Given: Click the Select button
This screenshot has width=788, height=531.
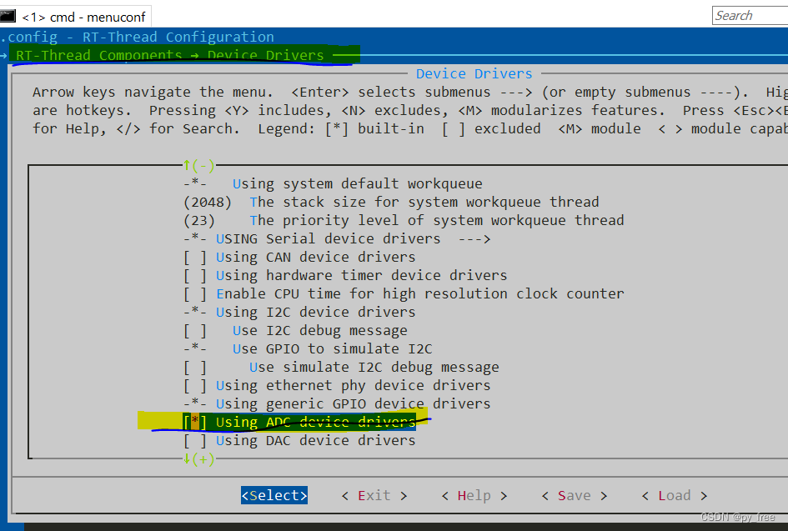Looking at the screenshot, I should click(274, 495).
